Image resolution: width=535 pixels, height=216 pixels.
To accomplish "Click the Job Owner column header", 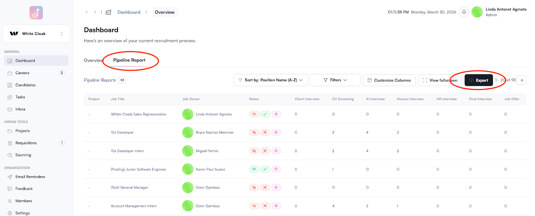I will click(x=191, y=99).
